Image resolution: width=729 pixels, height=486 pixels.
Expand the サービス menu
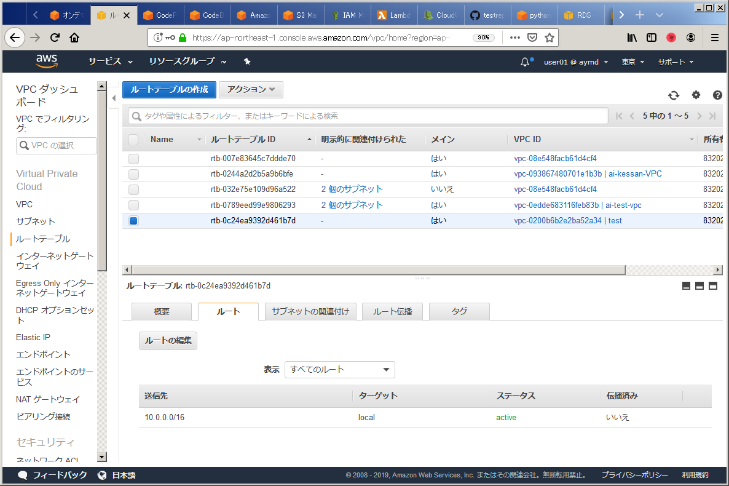point(110,62)
